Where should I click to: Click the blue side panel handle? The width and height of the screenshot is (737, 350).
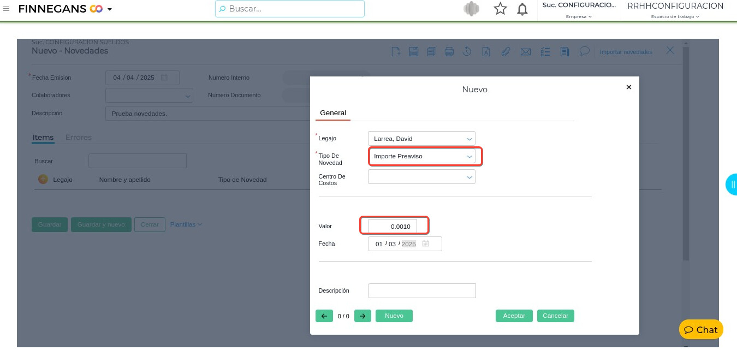click(x=732, y=185)
